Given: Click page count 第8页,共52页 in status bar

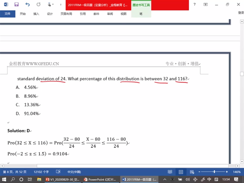Looking at the screenshot, I should [x=15, y=172].
